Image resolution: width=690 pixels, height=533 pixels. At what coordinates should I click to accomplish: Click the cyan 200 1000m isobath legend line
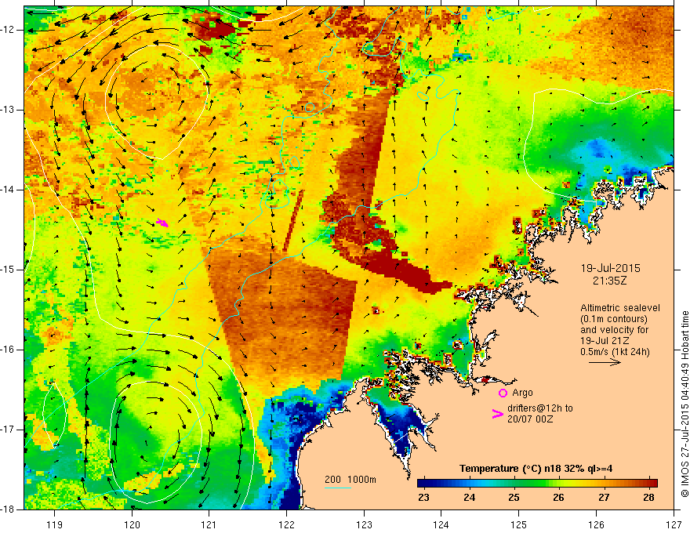[338, 488]
